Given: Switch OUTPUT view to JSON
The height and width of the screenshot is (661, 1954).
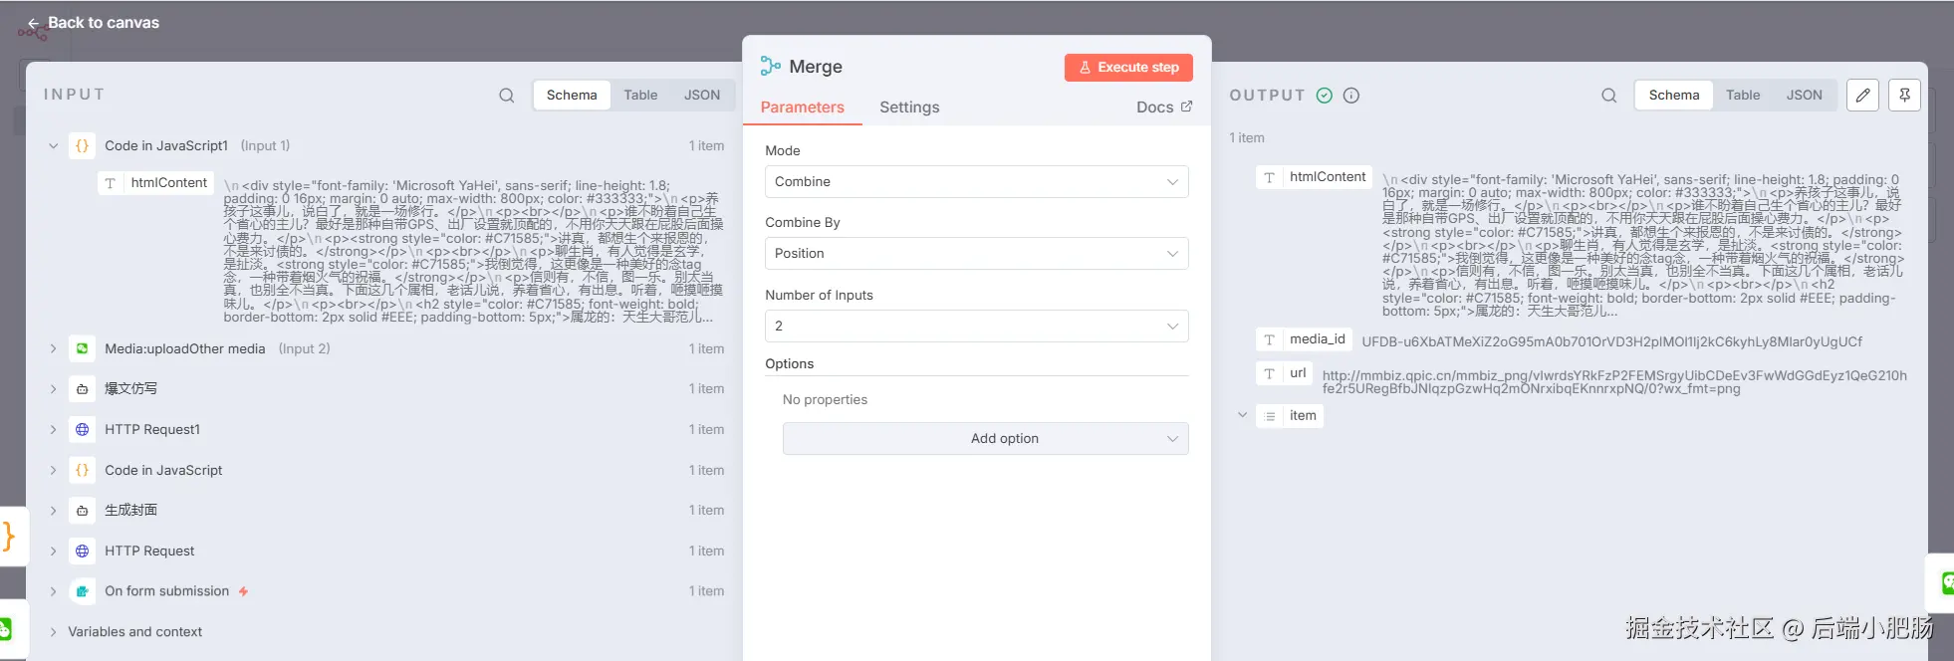Looking at the screenshot, I should (1804, 96).
